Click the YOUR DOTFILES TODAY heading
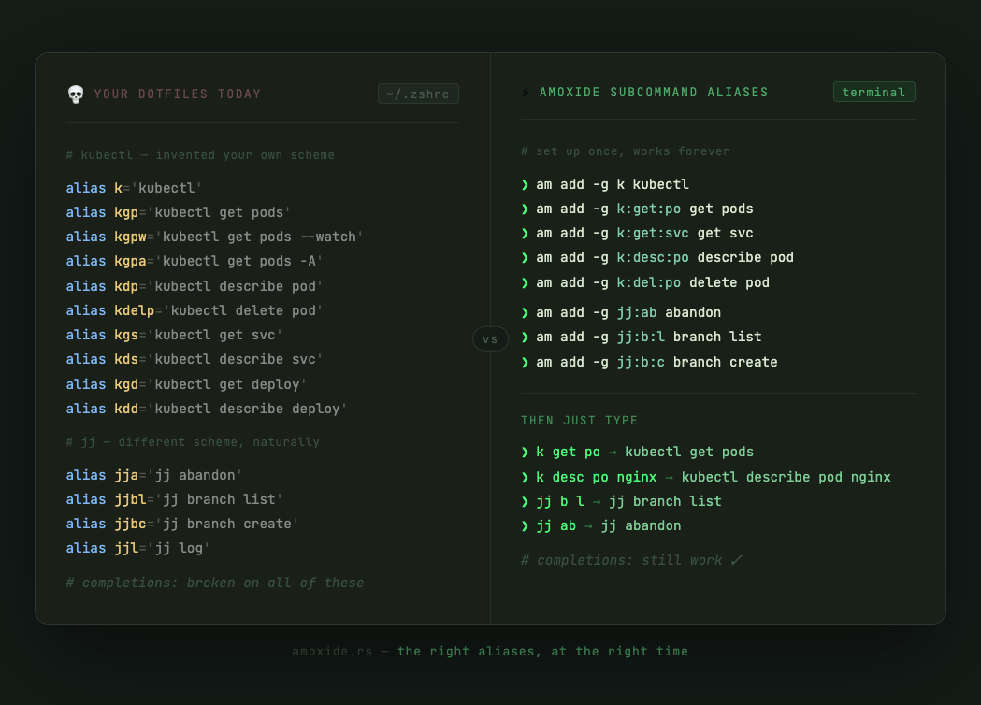 coord(177,94)
